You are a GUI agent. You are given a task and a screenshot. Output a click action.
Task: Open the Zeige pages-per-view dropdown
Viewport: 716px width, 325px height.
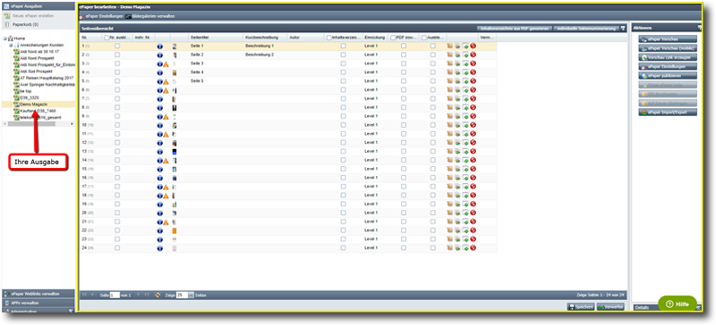pos(192,295)
